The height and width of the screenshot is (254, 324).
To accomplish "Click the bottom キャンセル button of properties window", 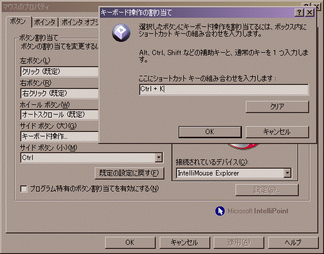I will point(184,243).
